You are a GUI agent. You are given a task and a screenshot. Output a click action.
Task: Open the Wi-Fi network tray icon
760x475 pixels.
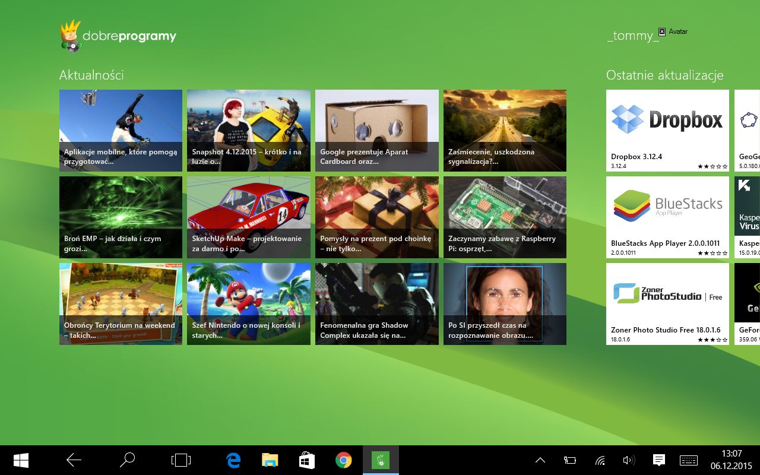coord(600,460)
